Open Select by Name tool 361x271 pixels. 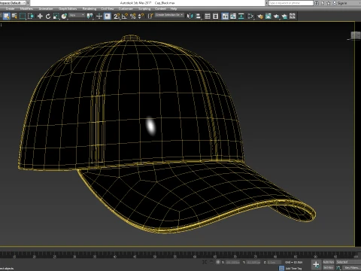(14, 17)
